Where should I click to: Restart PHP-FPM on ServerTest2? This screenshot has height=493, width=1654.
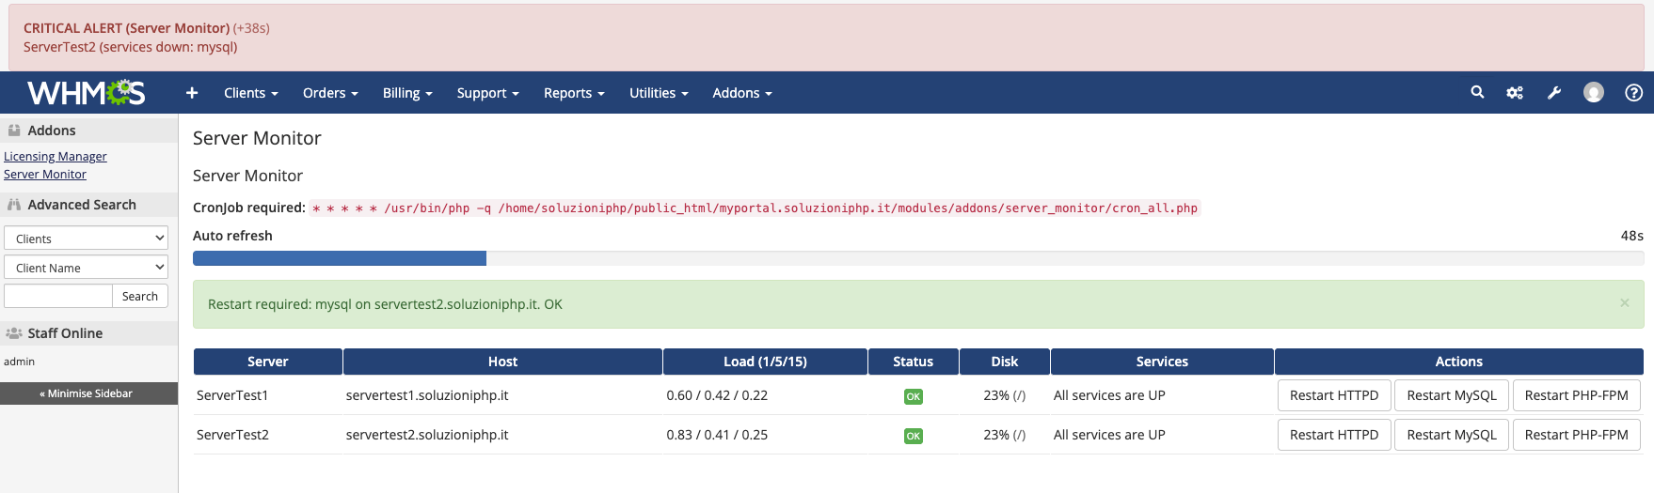coord(1576,435)
